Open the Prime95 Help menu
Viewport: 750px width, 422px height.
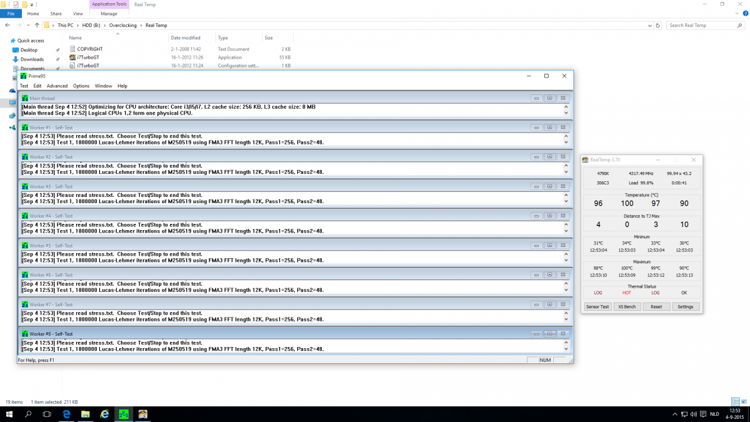click(x=122, y=86)
